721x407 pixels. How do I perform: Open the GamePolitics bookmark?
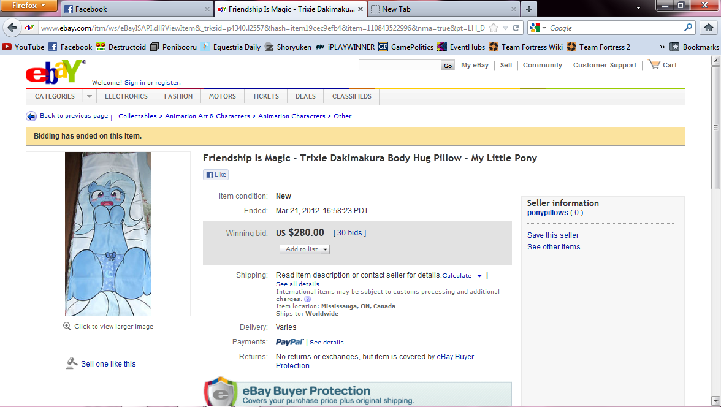coord(406,47)
